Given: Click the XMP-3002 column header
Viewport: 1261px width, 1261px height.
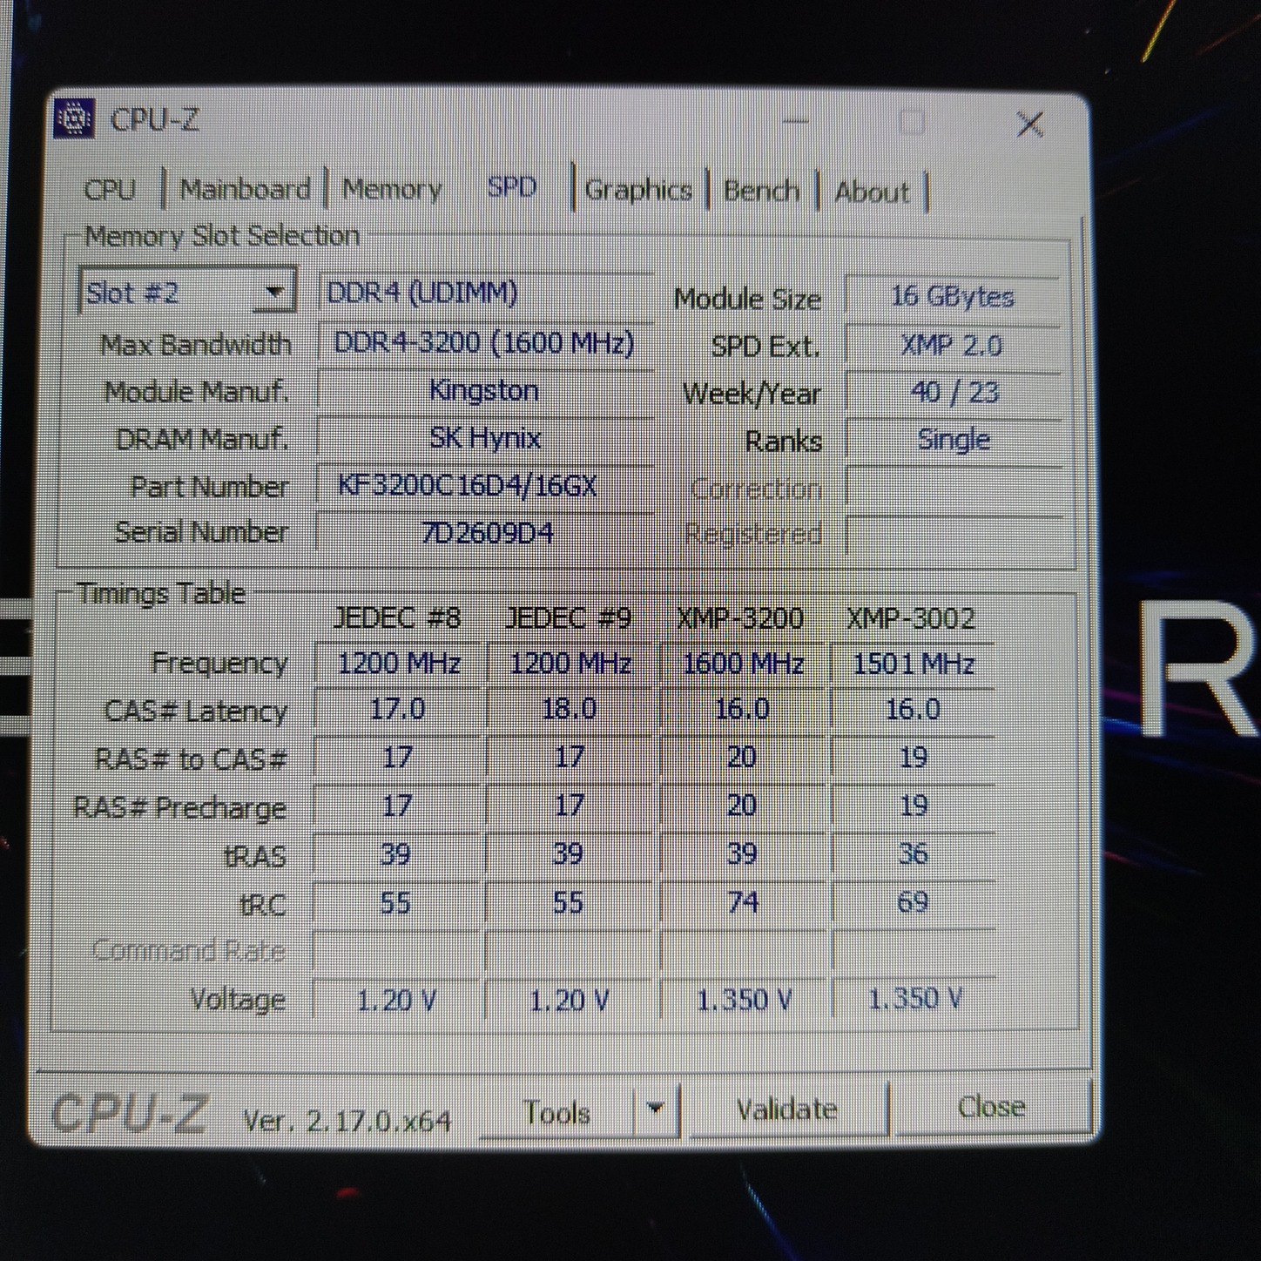Looking at the screenshot, I should (911, 618).
